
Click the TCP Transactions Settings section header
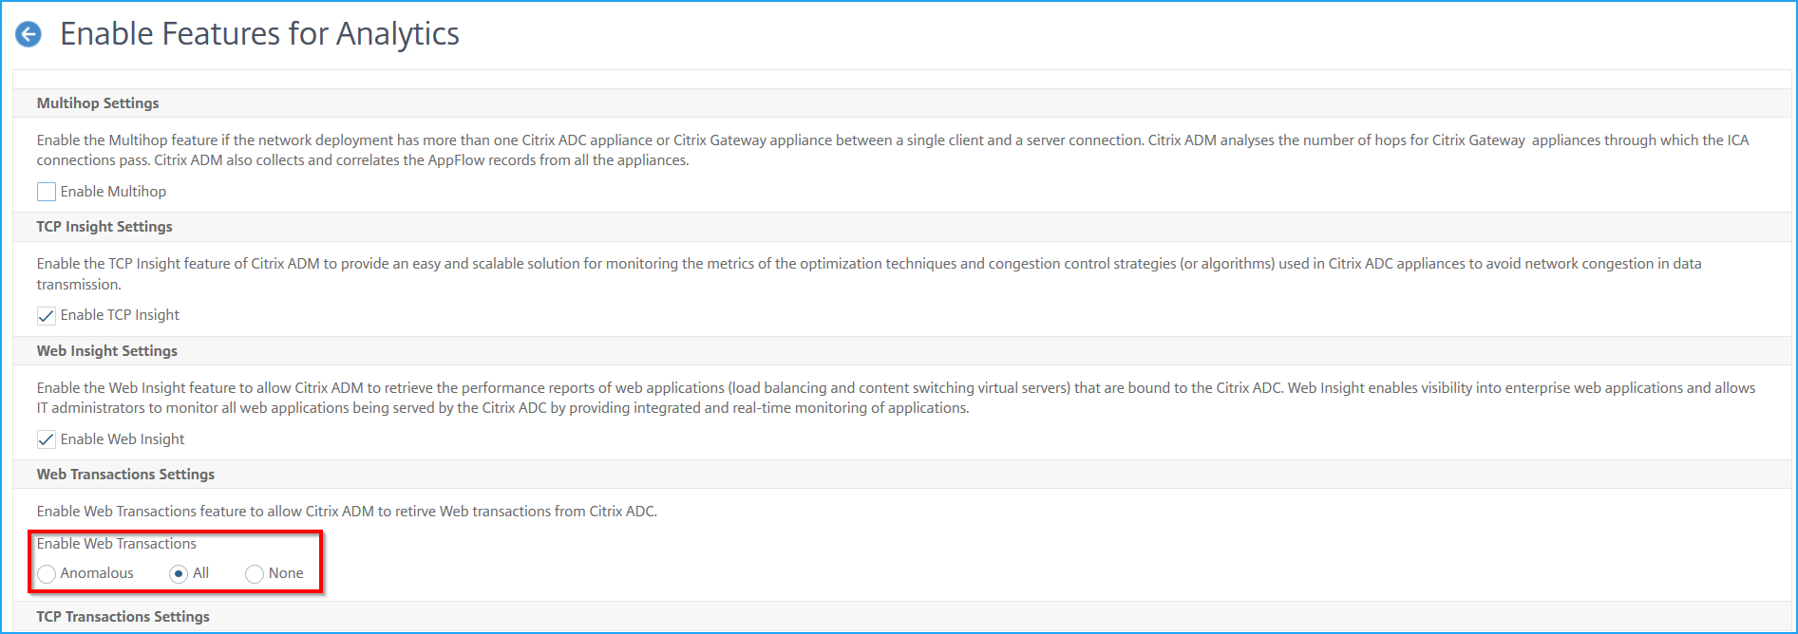click(x=123, y=617)
